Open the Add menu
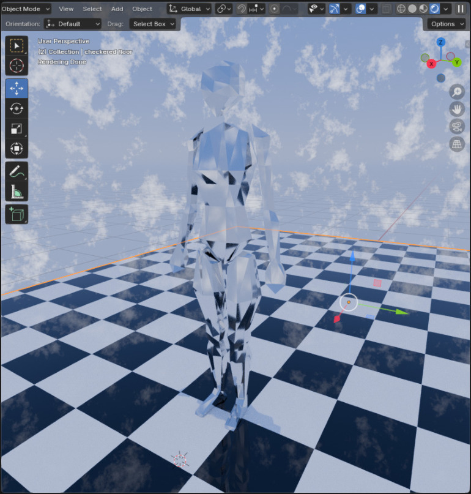This screenshot has height=494, width=471. [117, 9]
